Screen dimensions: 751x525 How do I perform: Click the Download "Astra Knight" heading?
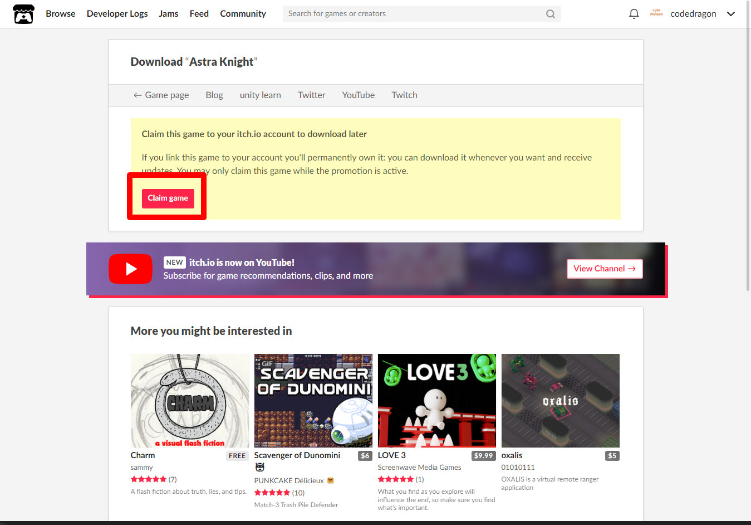[194, 62]
